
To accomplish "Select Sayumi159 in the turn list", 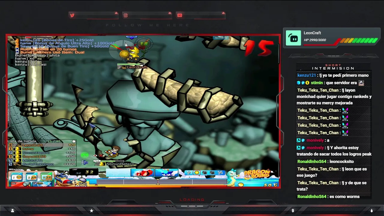I will click(x=42, y=157).
